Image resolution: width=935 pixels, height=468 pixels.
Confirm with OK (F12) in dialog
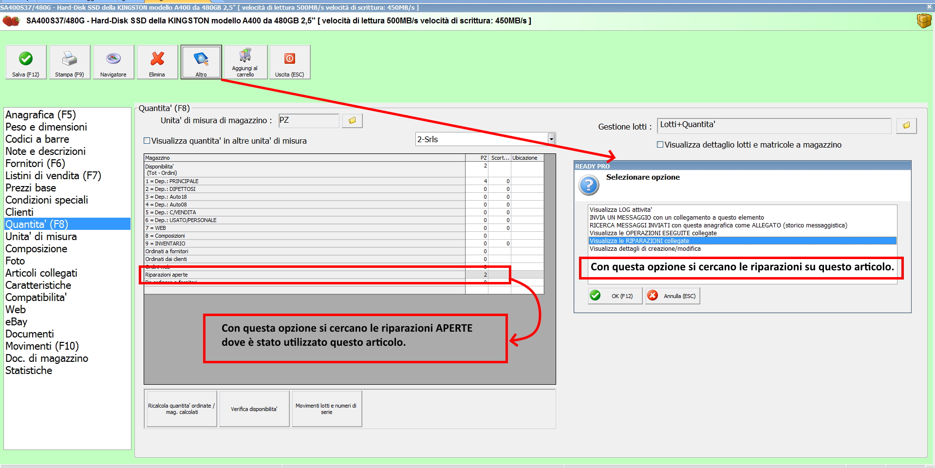(x=615, y=296)
